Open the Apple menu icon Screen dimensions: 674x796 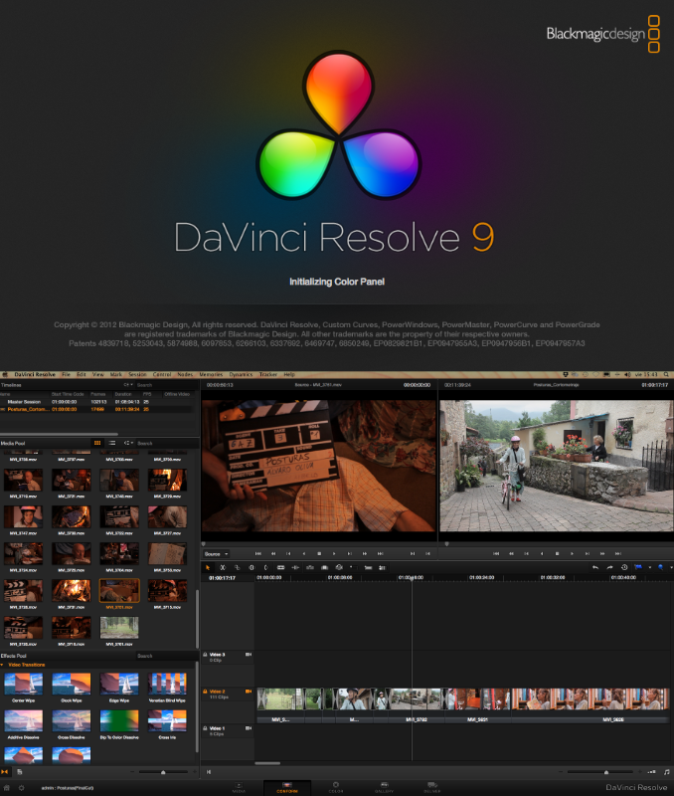[x=5, y=375]
